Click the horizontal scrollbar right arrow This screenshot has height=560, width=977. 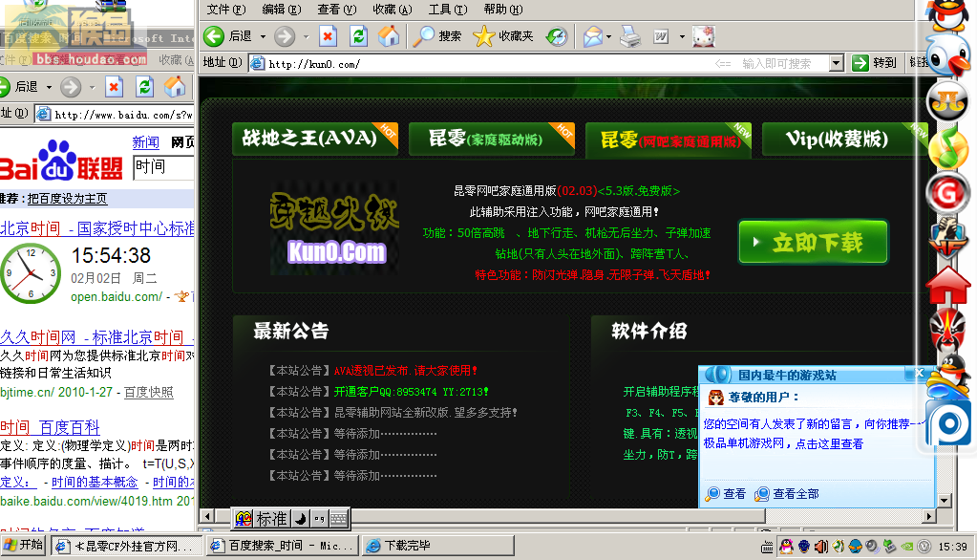929,516
